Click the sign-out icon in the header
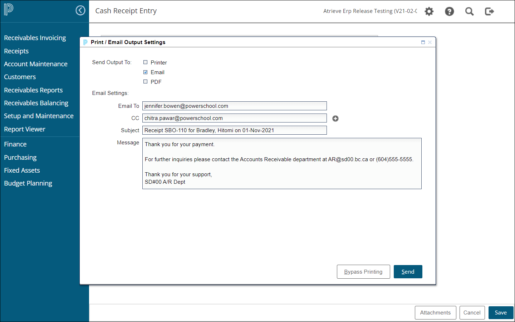The height and width of the screenshot is (322, 515). click(489, 11)
